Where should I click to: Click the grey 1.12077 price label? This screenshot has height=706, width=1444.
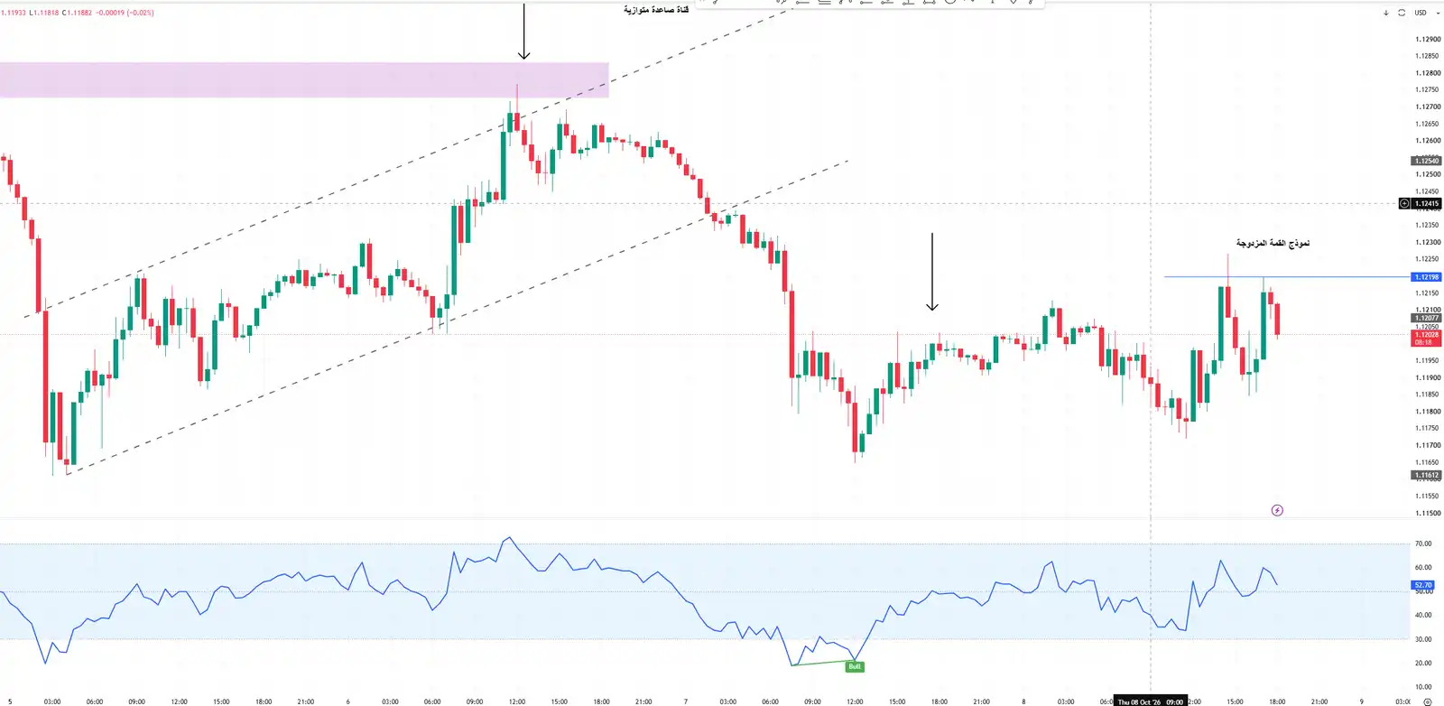pyautogui.click(x=1427, y=318)
